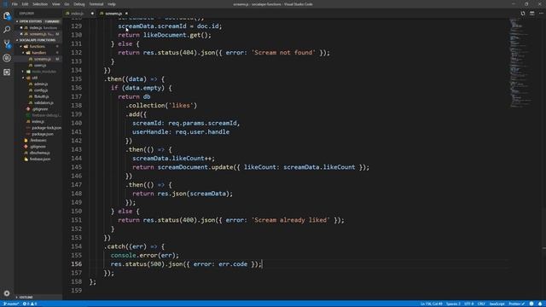The image size is (546, 307).
Task: Open index.js under functions folder
Action: pyautogui.click(x=38, y=121)
